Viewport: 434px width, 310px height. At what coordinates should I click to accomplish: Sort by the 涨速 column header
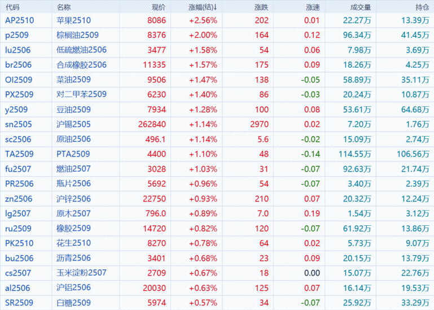pos(312,7)
